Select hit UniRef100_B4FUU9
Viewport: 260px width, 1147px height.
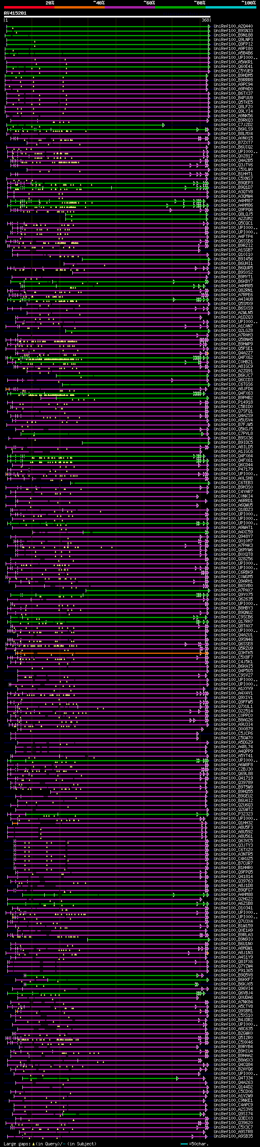[233, 98]
